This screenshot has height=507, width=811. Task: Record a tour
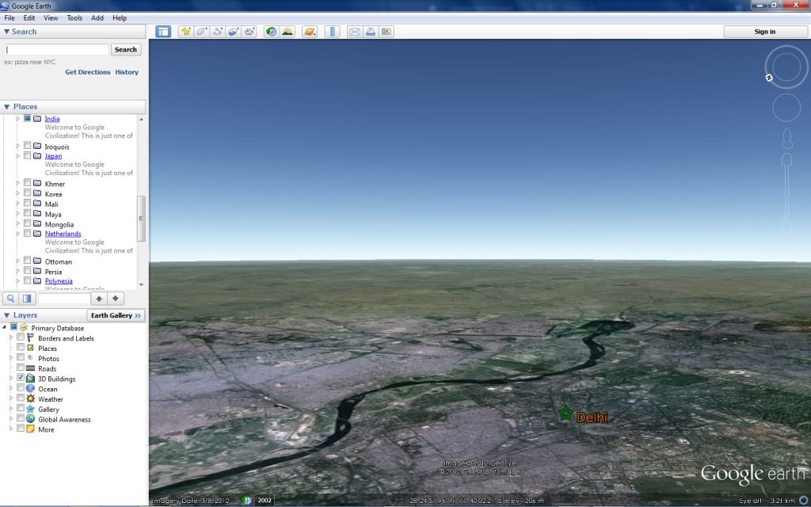[249, 32]
